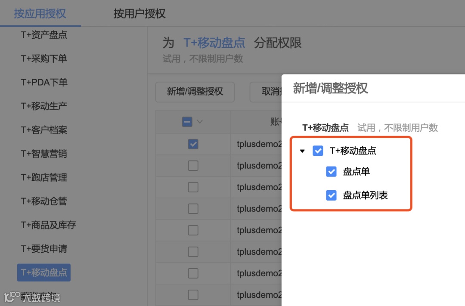Select T+要货申请 sidebar entry
This screenshot has height=306, width=465.
click(44, 248)
